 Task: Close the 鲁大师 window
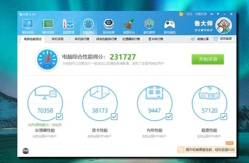pos(231,14)
